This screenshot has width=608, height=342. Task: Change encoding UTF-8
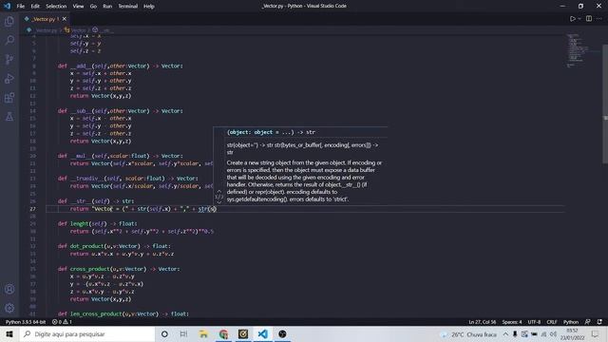[534, 322]
